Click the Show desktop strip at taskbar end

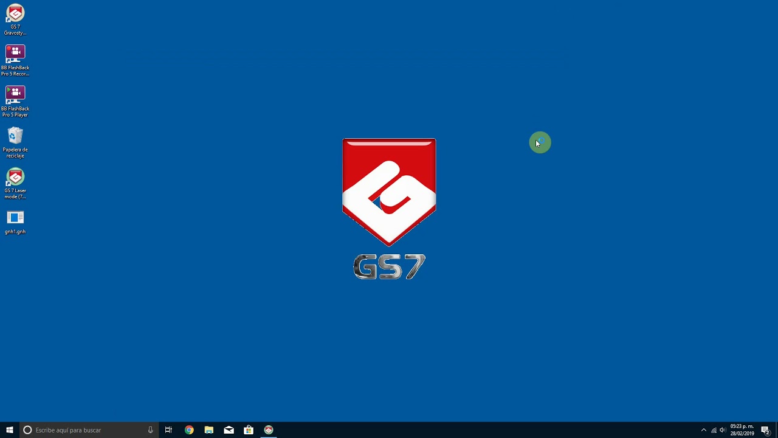pyautogui.click(x=777, y=430)
